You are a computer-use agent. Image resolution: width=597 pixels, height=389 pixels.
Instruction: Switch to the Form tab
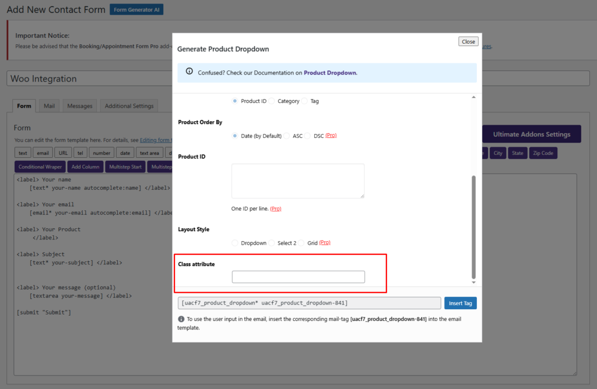pos(24,106)
